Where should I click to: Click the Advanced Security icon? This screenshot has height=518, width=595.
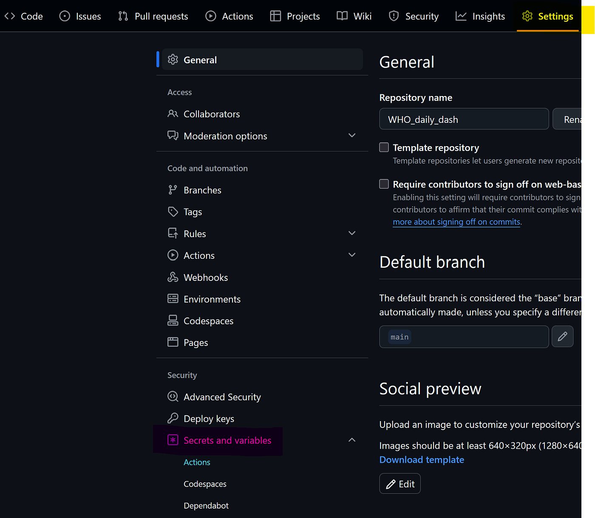(173, 396)
